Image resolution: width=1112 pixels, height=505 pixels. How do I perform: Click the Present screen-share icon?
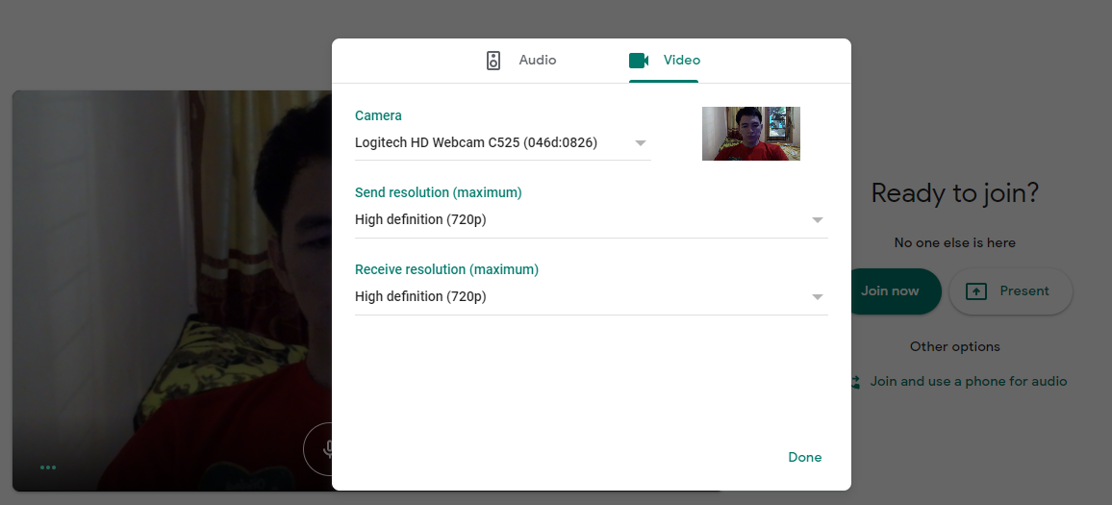coord(976,290)
